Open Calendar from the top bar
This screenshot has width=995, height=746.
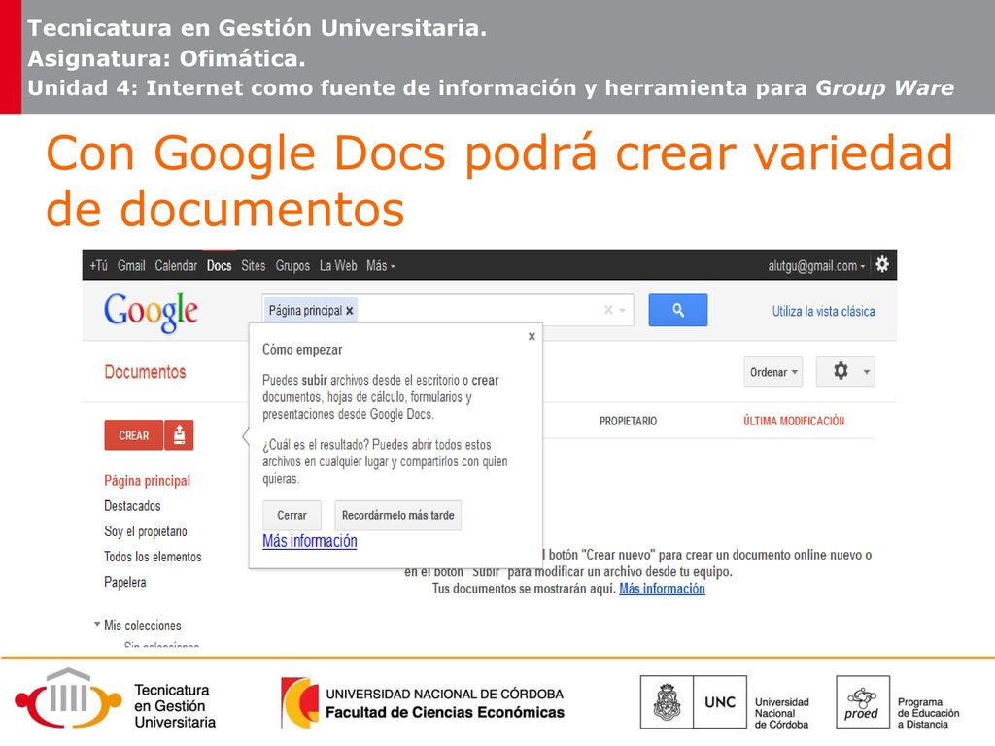pos(176,266)
